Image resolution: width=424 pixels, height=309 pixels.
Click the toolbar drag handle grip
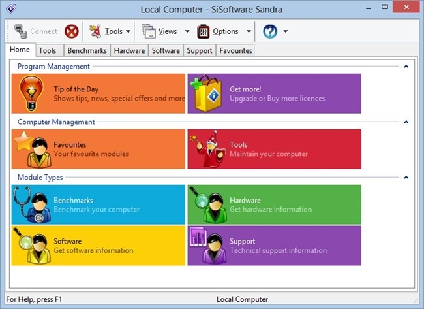[x=8, y=31]
